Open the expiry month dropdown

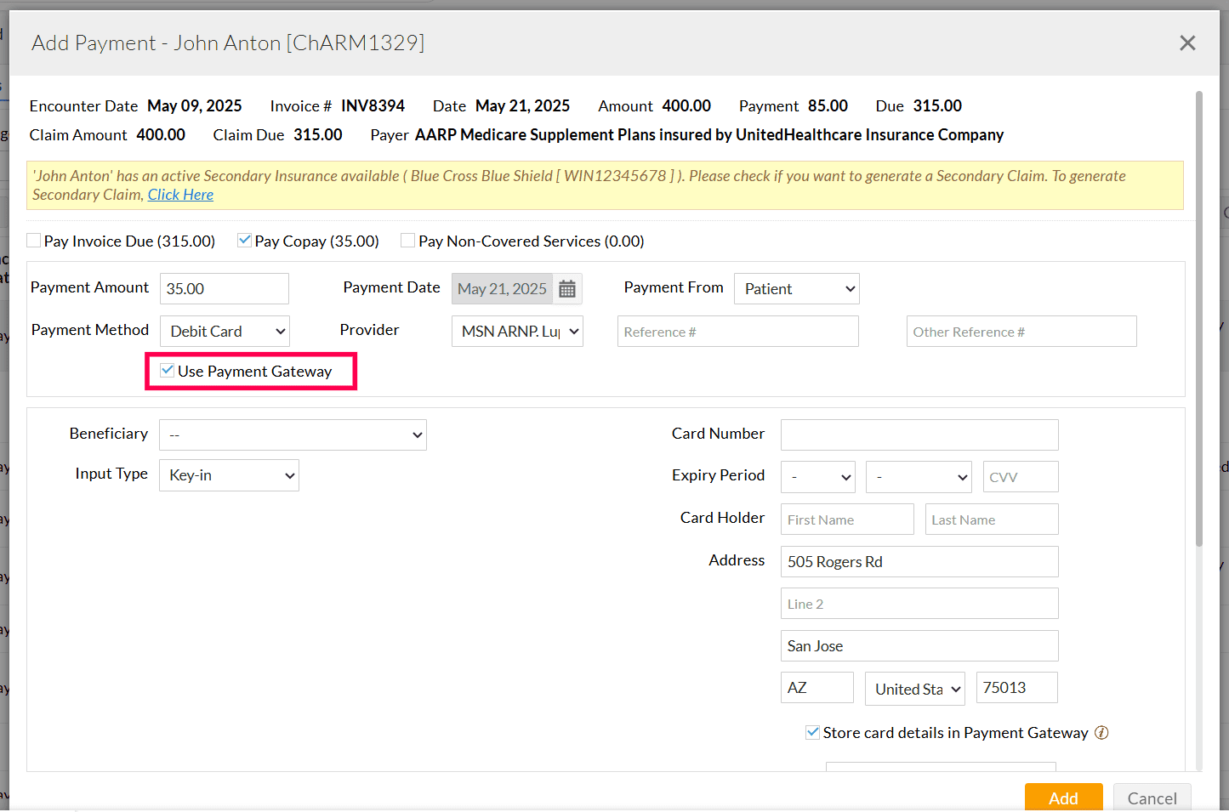point(817,477)
